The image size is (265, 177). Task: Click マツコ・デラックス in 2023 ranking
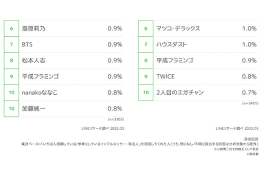click(178, 28)
